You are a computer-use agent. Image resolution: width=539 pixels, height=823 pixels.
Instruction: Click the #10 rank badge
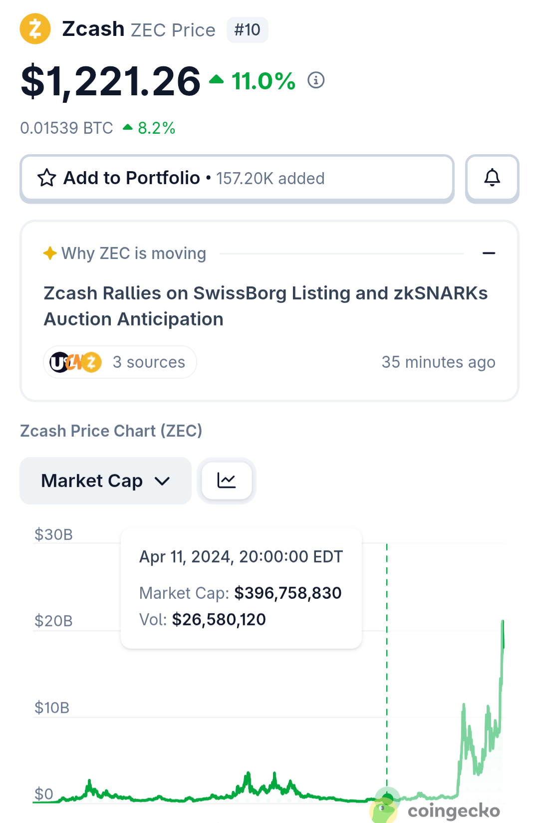tap(248, 30)
